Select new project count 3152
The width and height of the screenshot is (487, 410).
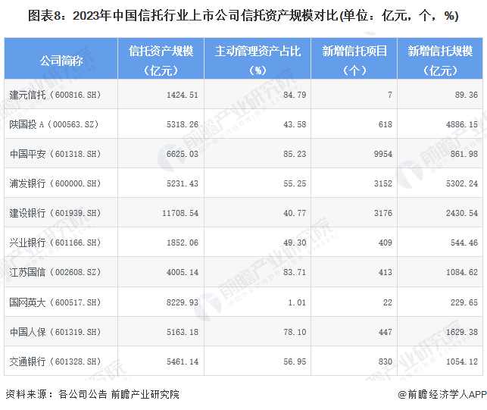click(x=383, y=183)
